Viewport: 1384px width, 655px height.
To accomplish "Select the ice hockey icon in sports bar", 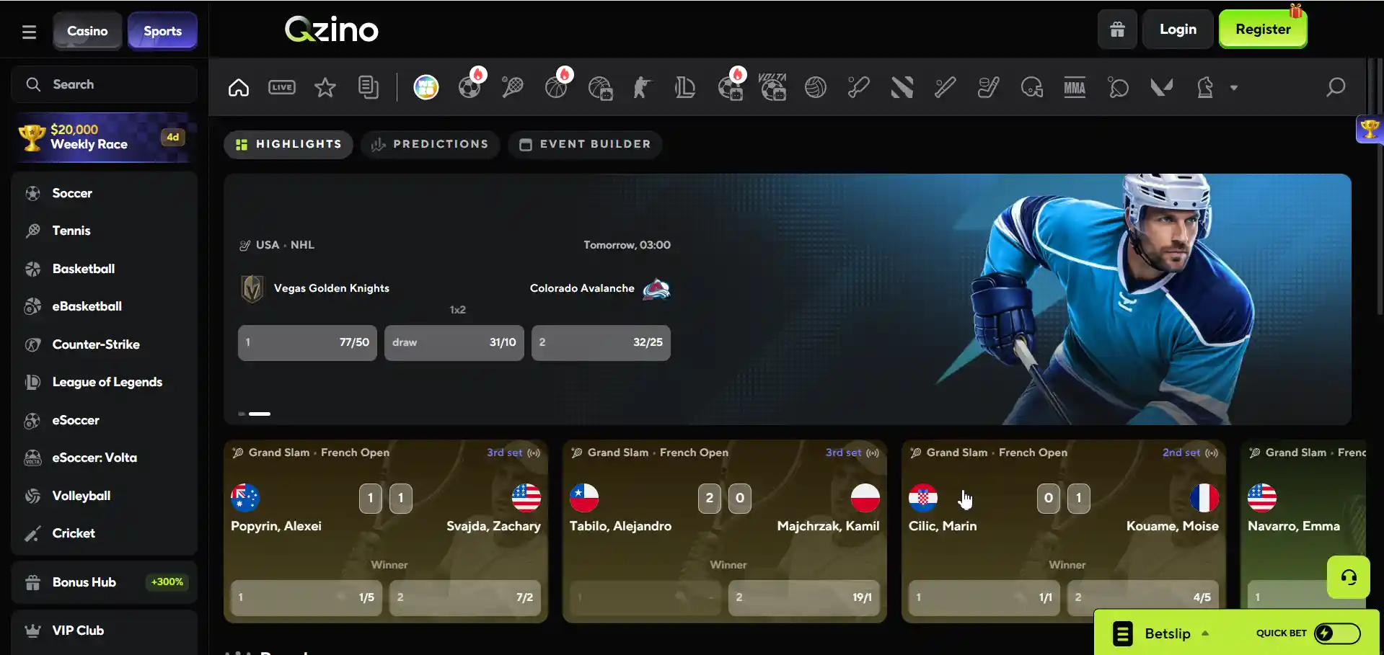I will [988, 88].
